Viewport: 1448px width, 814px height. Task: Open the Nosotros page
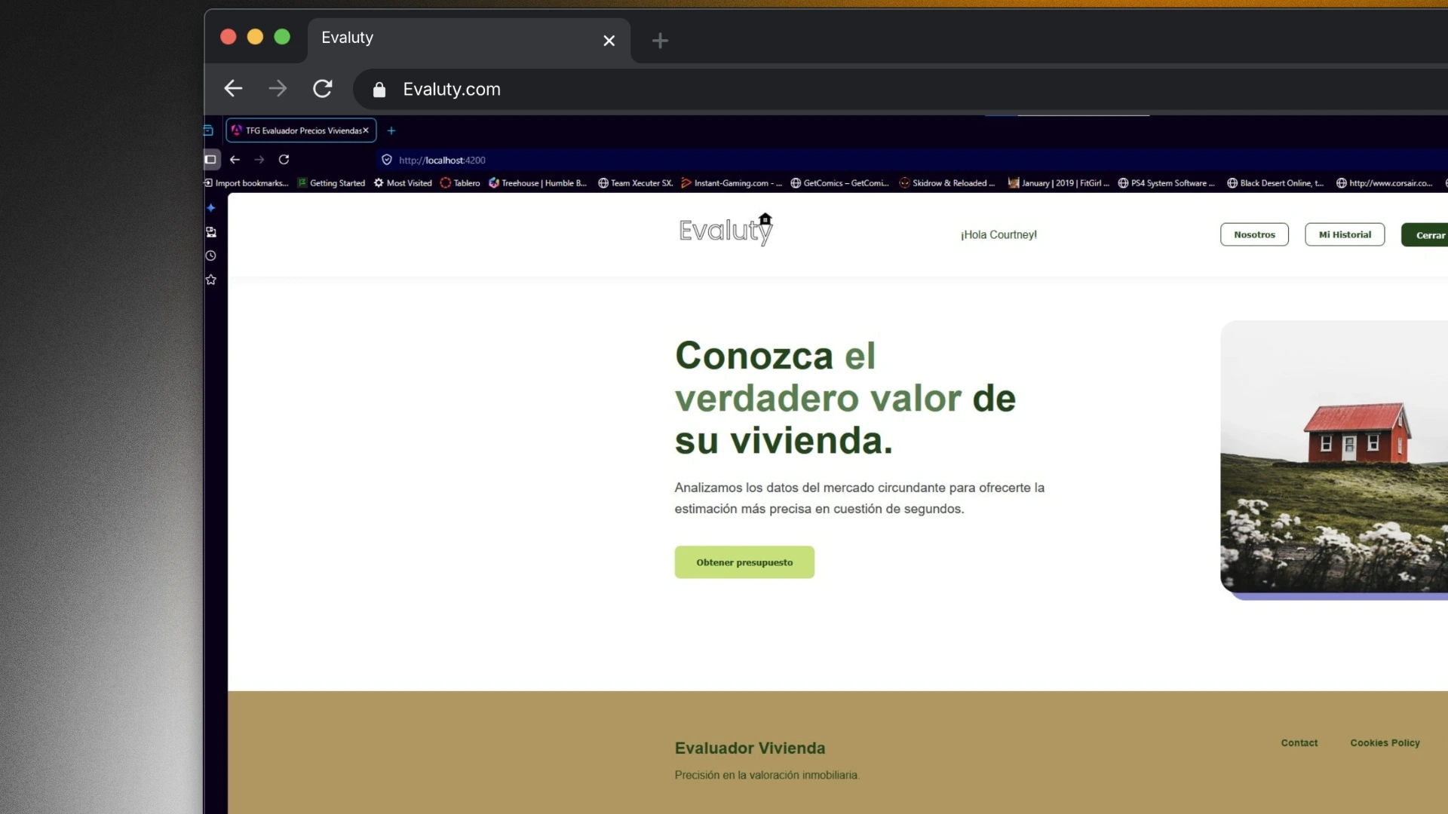pos(1254,234)
